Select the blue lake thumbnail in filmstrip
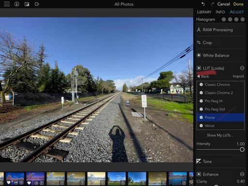Viewport: 248px width, 186px height. pos(178,178)
